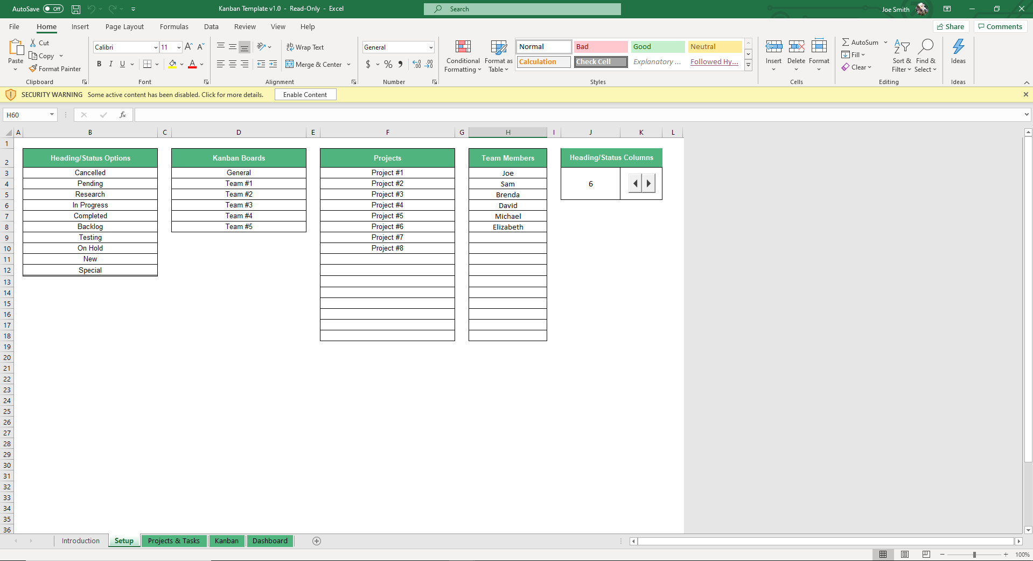Image resolution: width=1033 pixels, height=561 pixels.
Task: Open the Kanban sheet tab
Action: pyautogui.click(x=227, y=541)
